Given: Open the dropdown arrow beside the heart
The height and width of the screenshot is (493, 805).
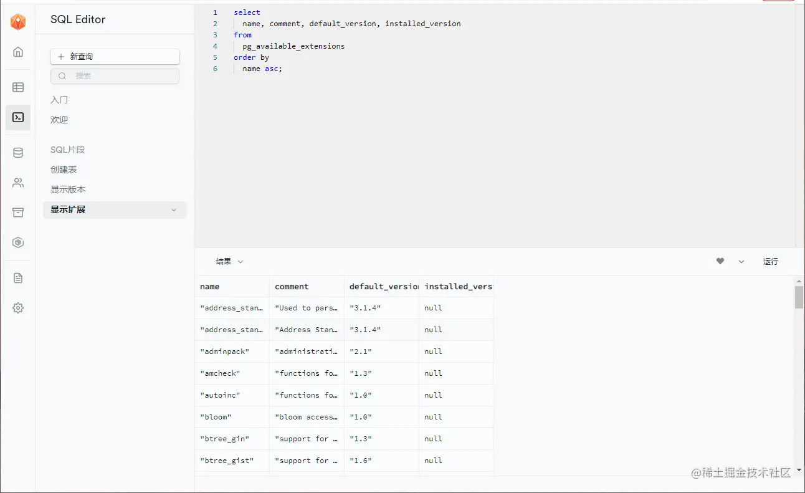Looking at the screenshot, I should 741,262.
